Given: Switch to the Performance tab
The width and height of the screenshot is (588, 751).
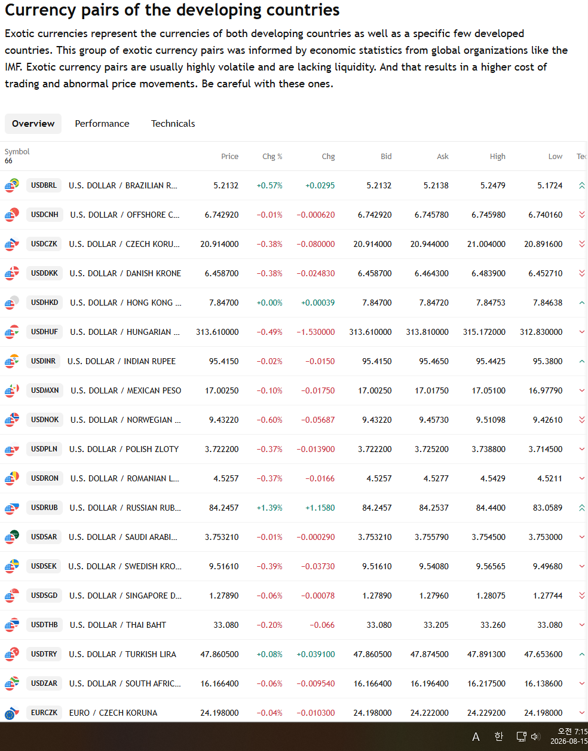Looking at the screenshot, I should pyautogui.click(x=102, y=124).
